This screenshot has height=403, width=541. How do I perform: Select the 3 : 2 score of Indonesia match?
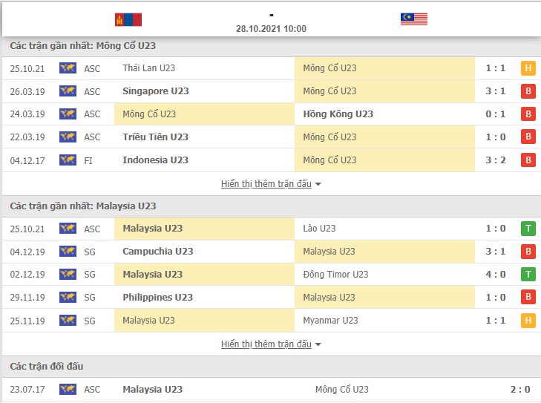click(x=496, y=160)
